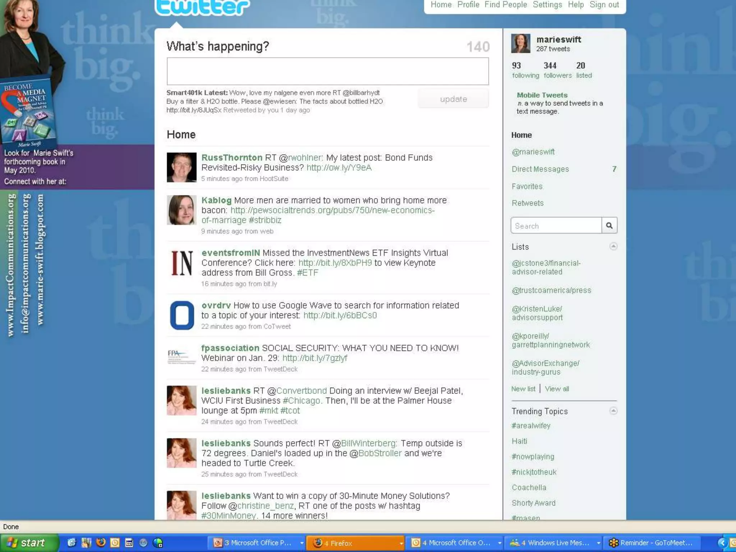The image size is (736, 552).
Task: Open trending topic #nickjtotheuk
Action: 534,472
